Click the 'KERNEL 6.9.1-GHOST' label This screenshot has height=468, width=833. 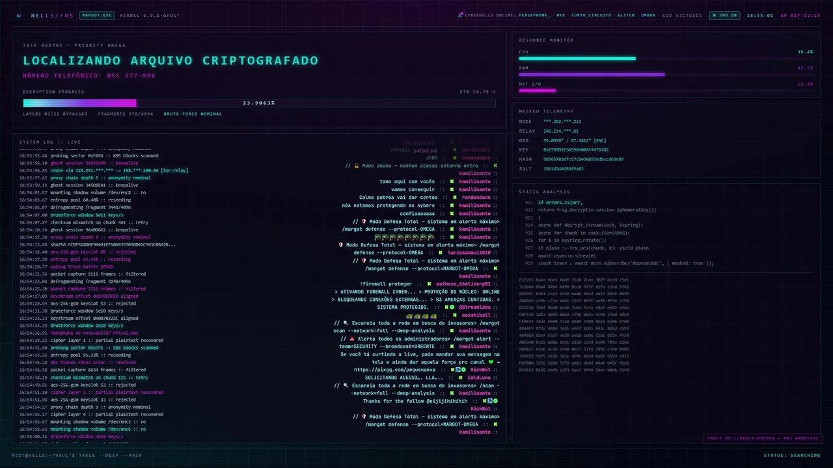tap(150, 15)
